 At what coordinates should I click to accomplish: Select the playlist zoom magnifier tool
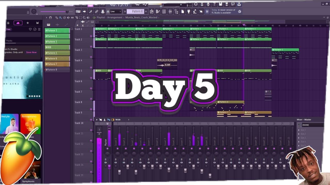84,17
